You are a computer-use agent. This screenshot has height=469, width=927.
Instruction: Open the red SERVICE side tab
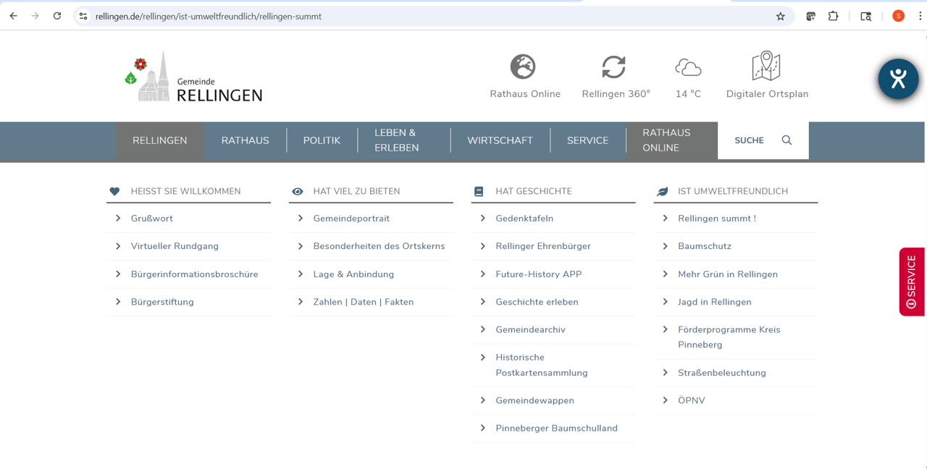[x=911, y=282]
